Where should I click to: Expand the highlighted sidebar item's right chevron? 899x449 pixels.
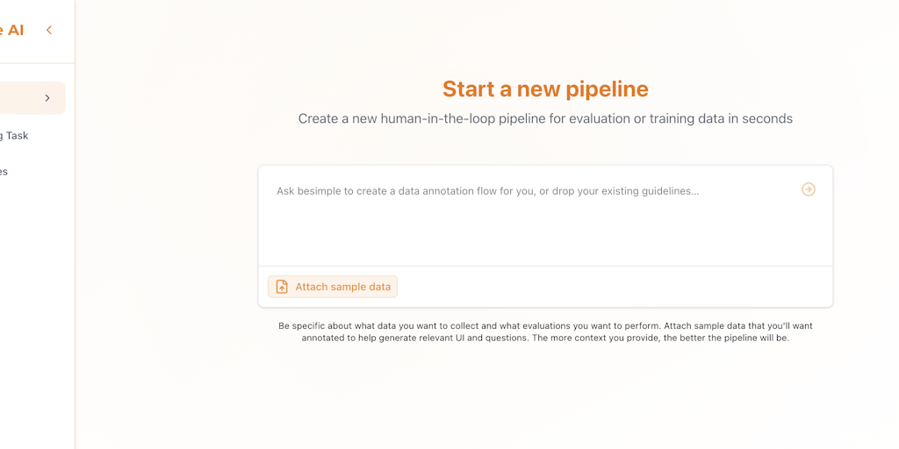pyautogui.click(x=47, y=98)
